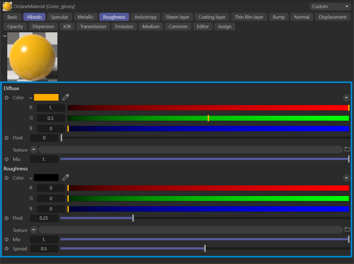The image size is (354, 264).
Task: Click the Diffuse Color keyframe diamond
Action: tap(7, 98)
